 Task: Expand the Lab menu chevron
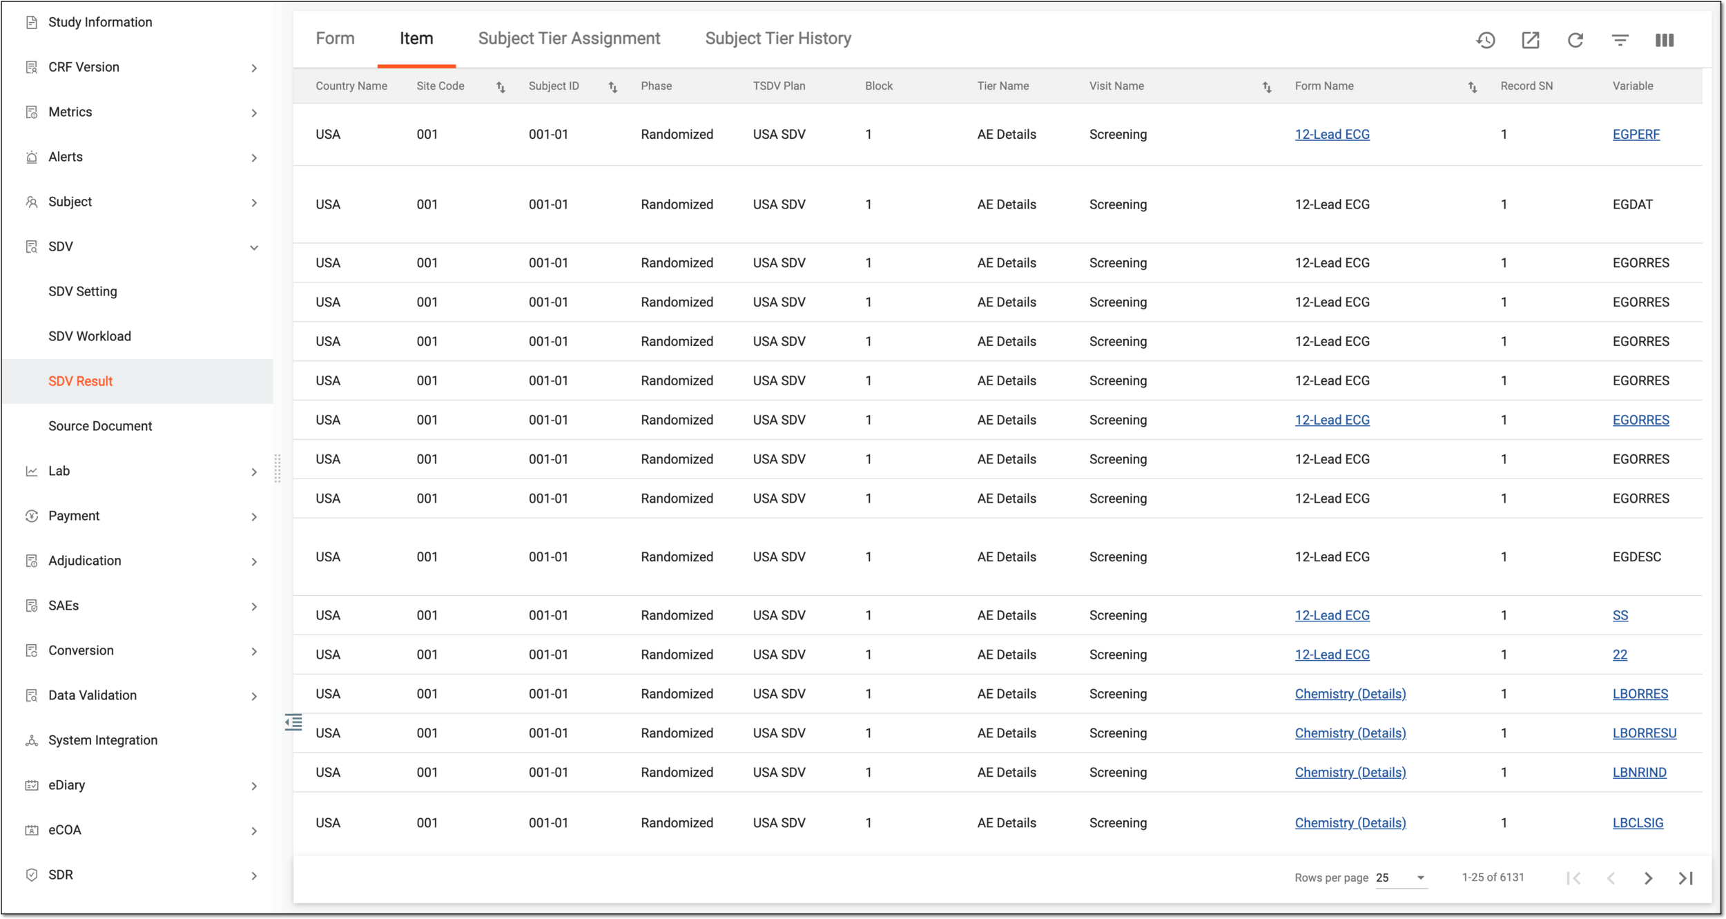pos(254,472)
